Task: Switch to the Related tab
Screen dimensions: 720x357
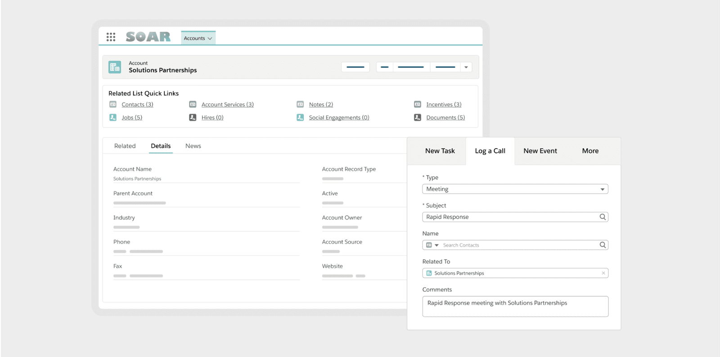Action: (x=125, y=146)
